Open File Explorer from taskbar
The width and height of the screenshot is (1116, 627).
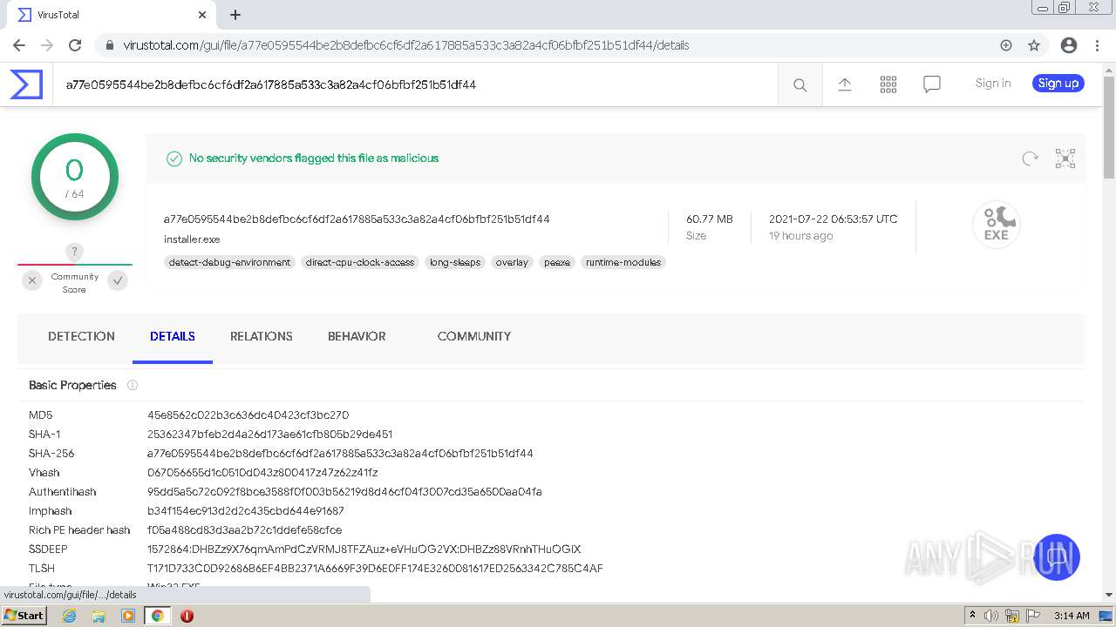coord(99,616)
